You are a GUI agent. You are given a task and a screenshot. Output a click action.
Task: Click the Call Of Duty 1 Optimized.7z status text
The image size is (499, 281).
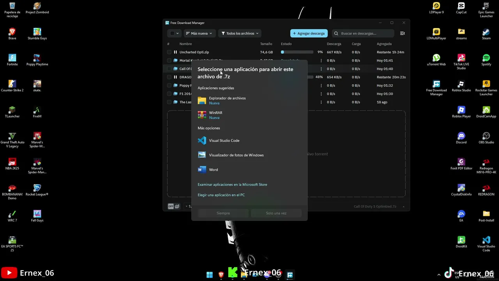(x=375, y=206)
